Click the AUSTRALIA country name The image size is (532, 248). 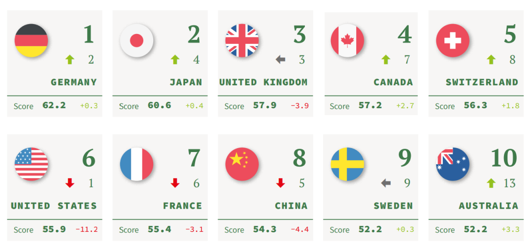(488, 206)
